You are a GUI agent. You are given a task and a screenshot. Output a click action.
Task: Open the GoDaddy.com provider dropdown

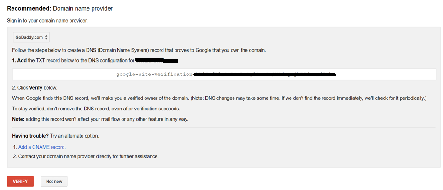click(32, 37)
